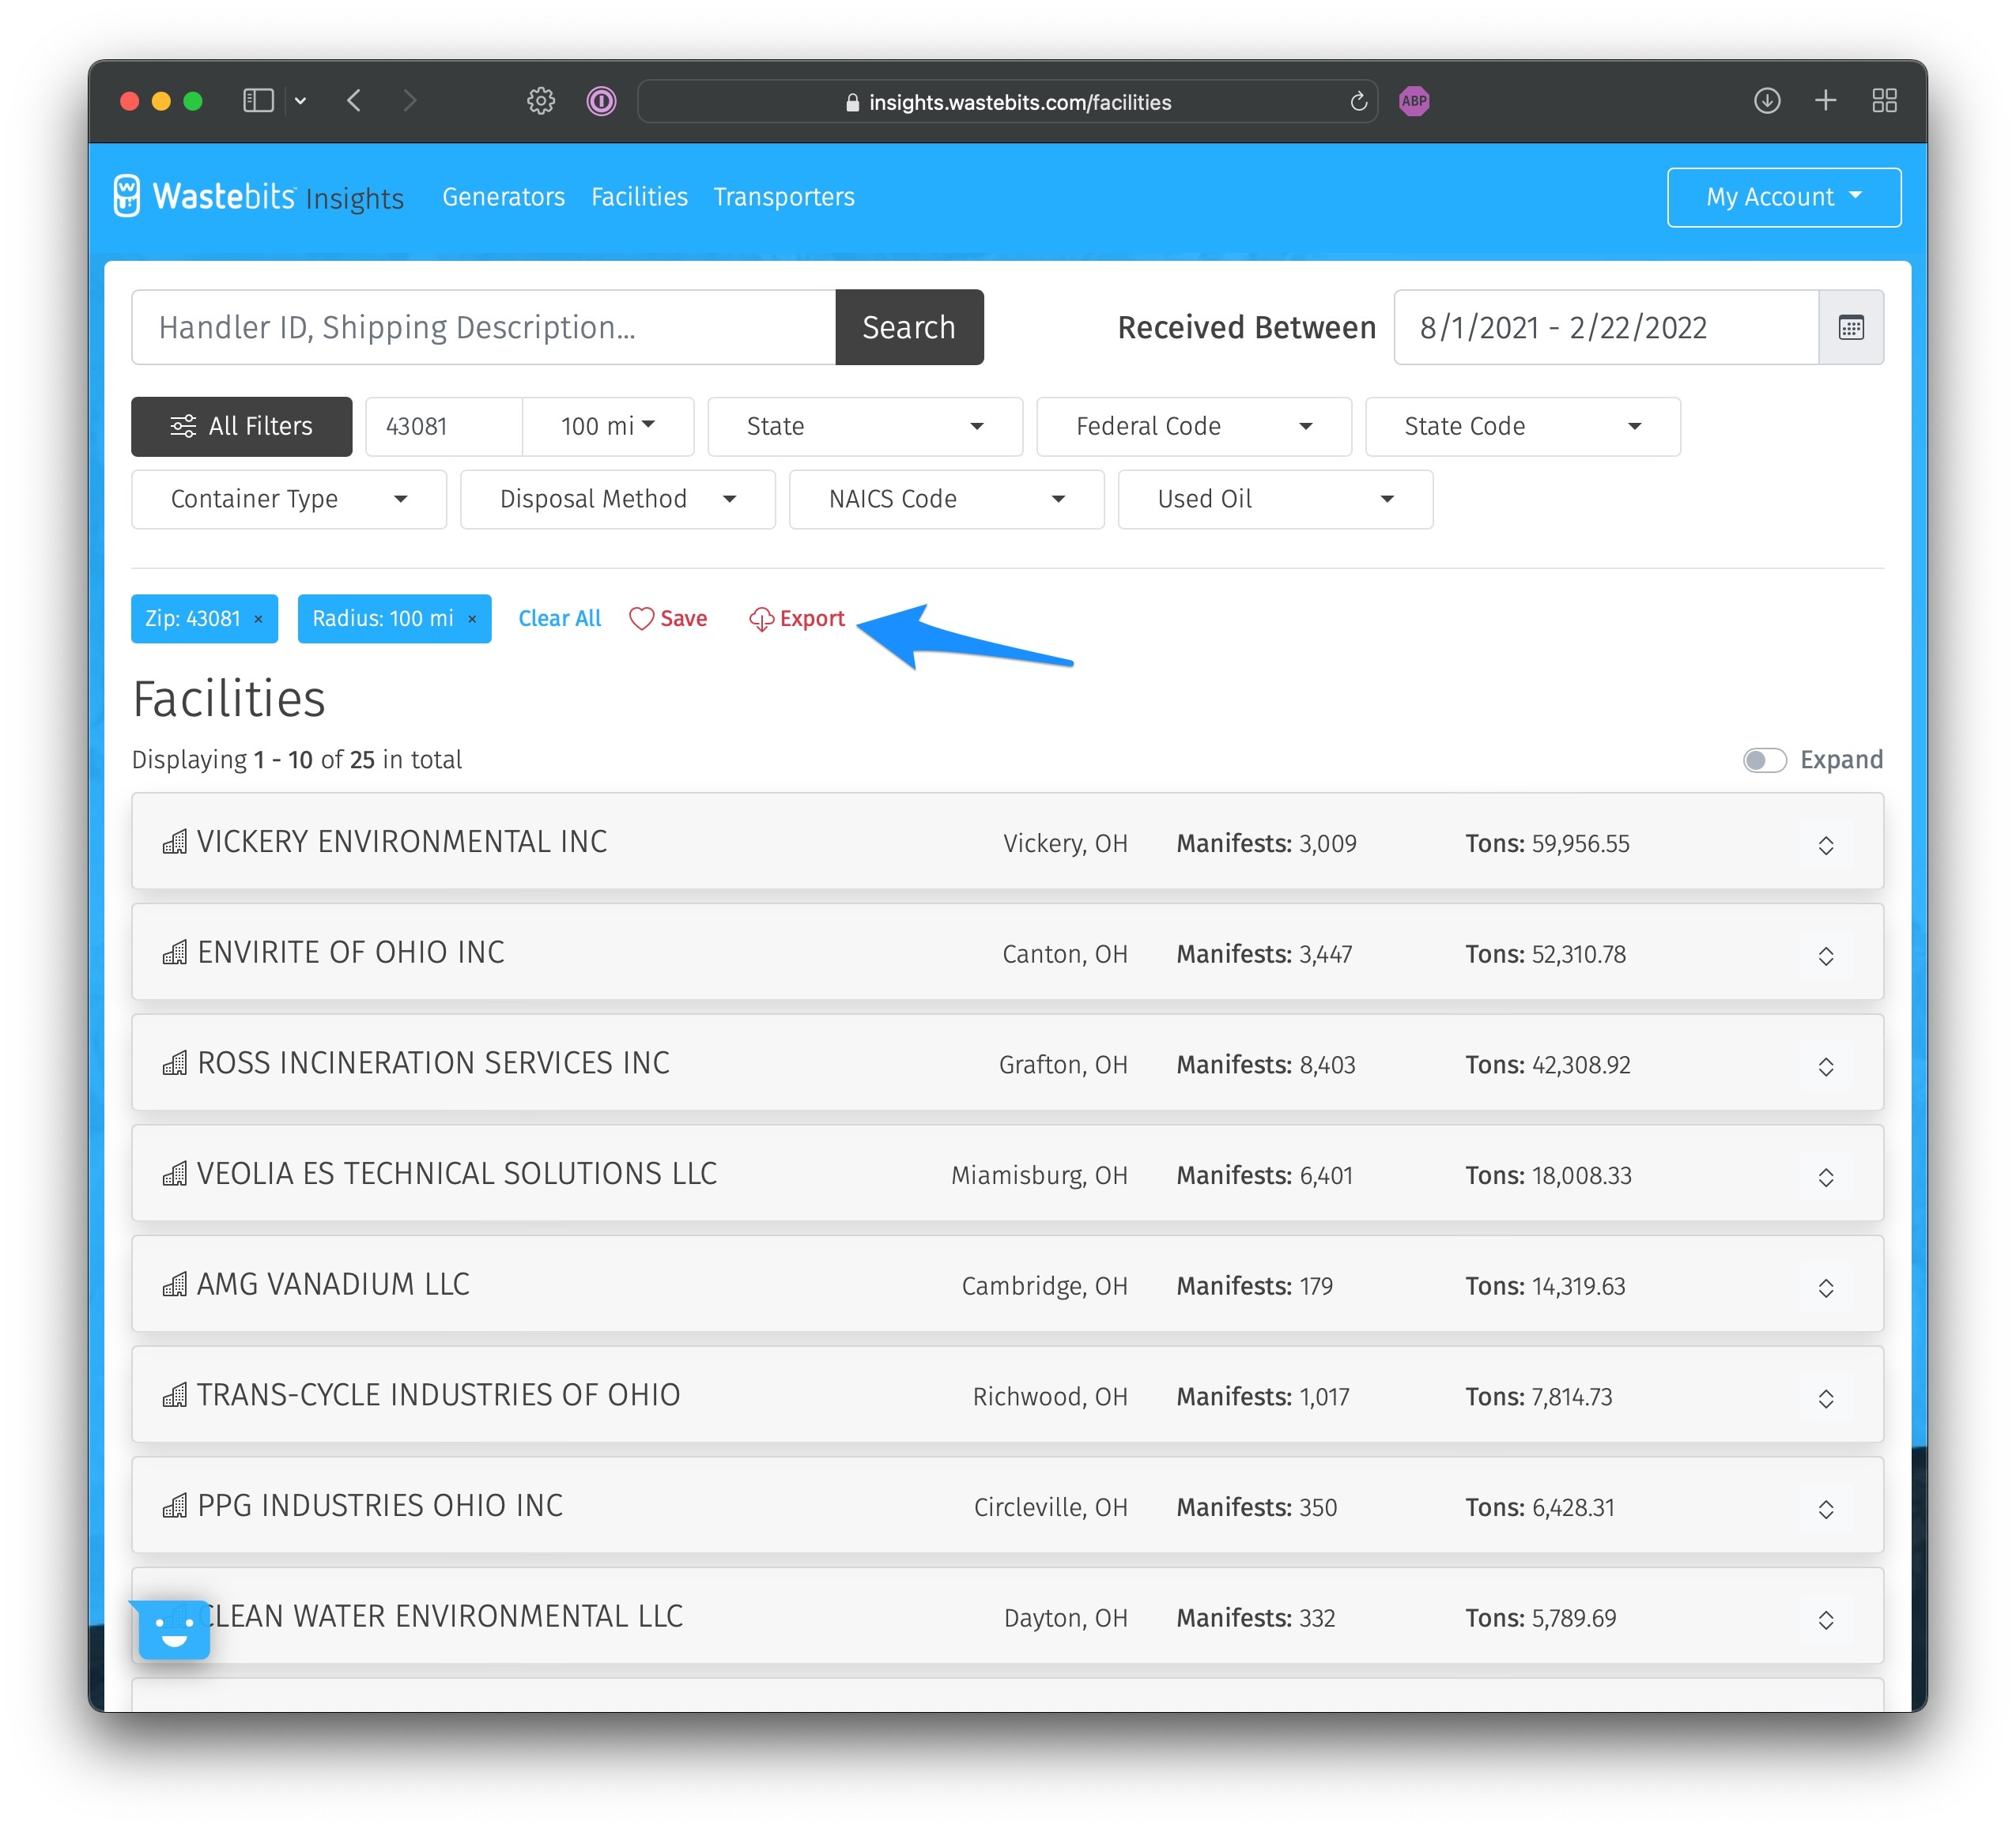Open the Safari downloads icon
This screenshot has height=1829, width=2016.
(x=1766, y=101)
